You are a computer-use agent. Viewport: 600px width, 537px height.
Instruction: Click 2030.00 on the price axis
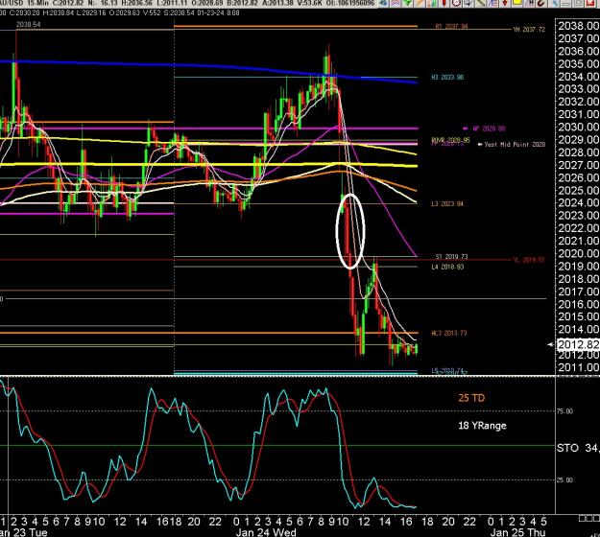tap(578, 127)
